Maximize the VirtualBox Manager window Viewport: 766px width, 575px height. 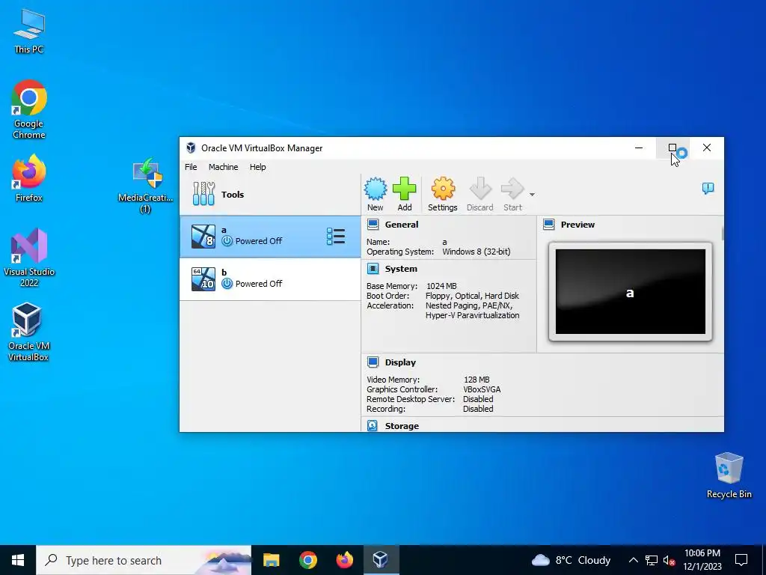click(x=672, y=147)
